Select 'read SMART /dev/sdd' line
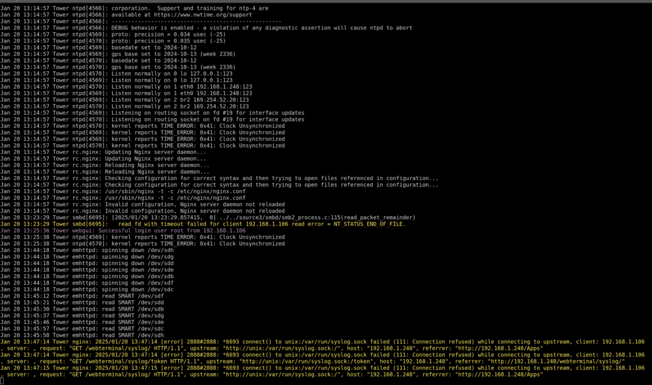Image resolution: width=652 pixels, height=385 pixels. [82, 303]
